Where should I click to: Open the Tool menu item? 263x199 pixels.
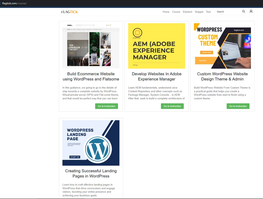click(x=208, y=12)
